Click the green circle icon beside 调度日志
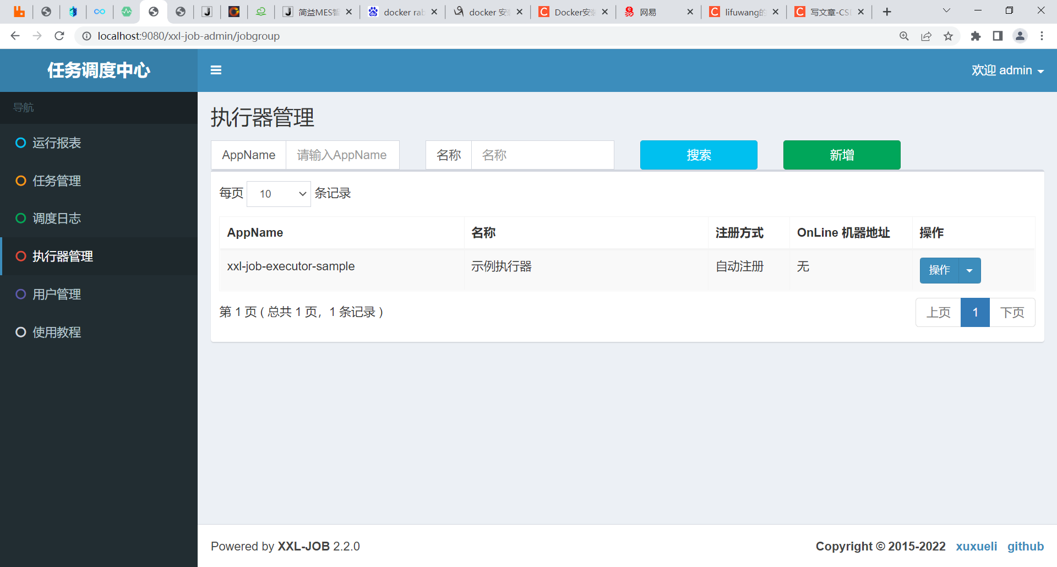1057x567 pixels. coord(21,219)
